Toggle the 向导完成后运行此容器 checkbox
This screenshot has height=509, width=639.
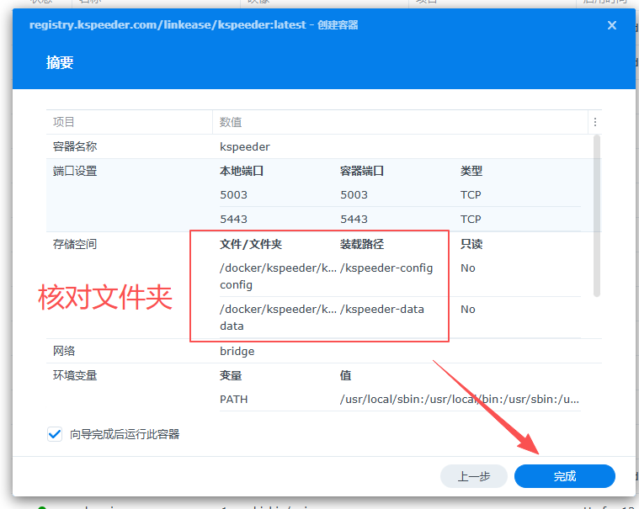click(x=56, y=434)
